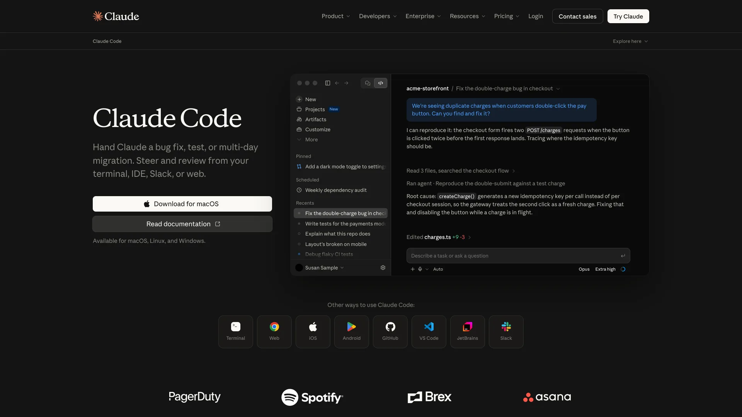Choose the JetBrains tile
Viewport: 742px width, 417px height.
point(468,332)
